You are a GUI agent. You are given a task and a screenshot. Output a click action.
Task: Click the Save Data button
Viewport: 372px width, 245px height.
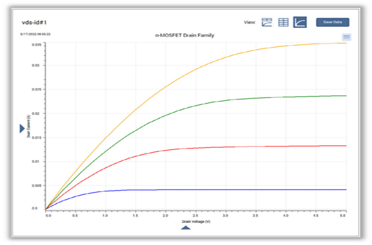pyautogui.click(x=332, y=22)
